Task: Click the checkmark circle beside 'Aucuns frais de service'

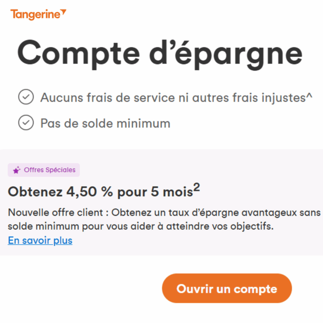Action: tap(26, 97)
